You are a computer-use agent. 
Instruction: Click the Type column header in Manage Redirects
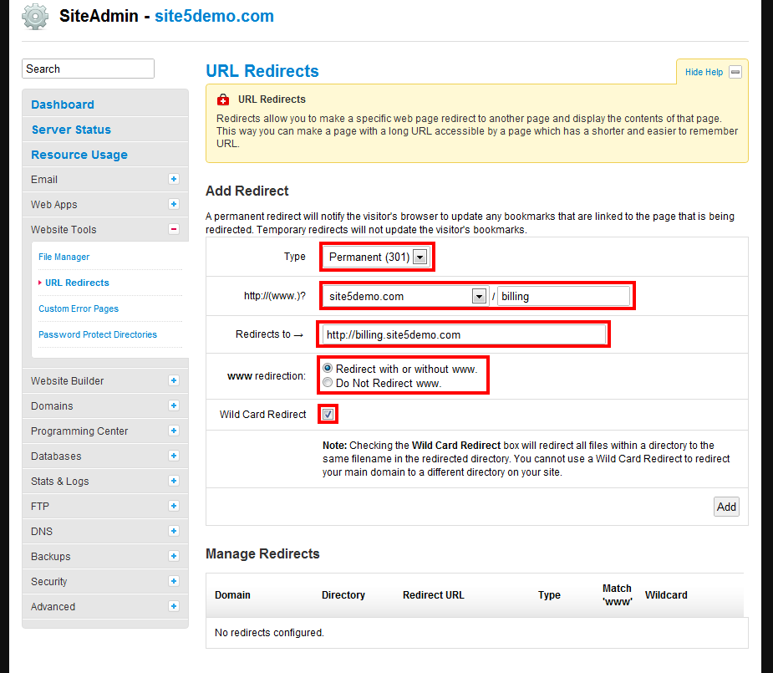click(x=549, y=595)
